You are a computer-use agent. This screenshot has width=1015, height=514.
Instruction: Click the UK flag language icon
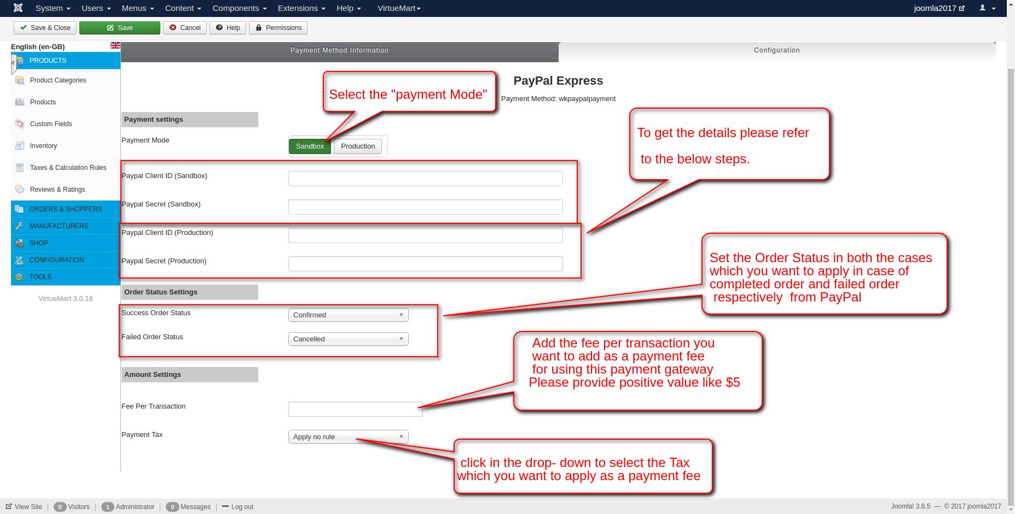[115, 45]
